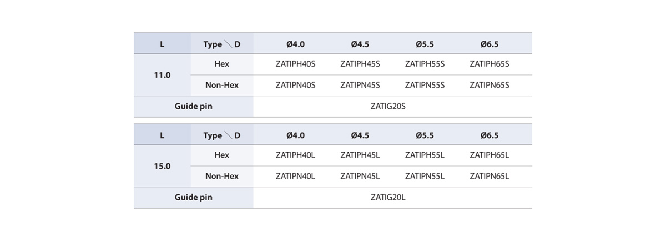
Task: Select non-hex code ZATIPN40L
Action: tap(295, 176)
